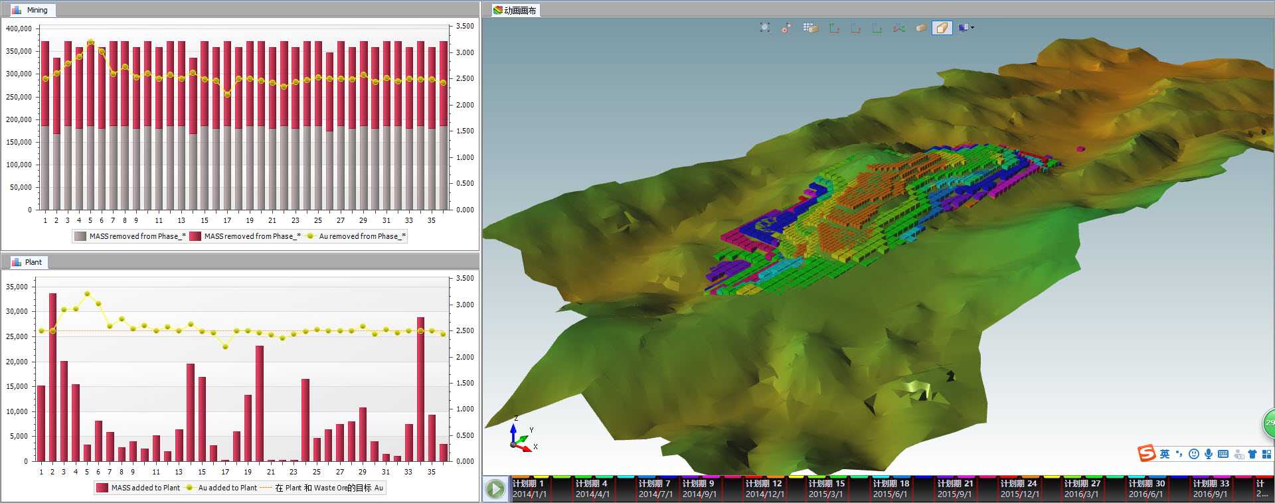Click gray MASS removed legend swatch in Mining
The width and height of the screenshot is (1275, 503).
point(80,236)
